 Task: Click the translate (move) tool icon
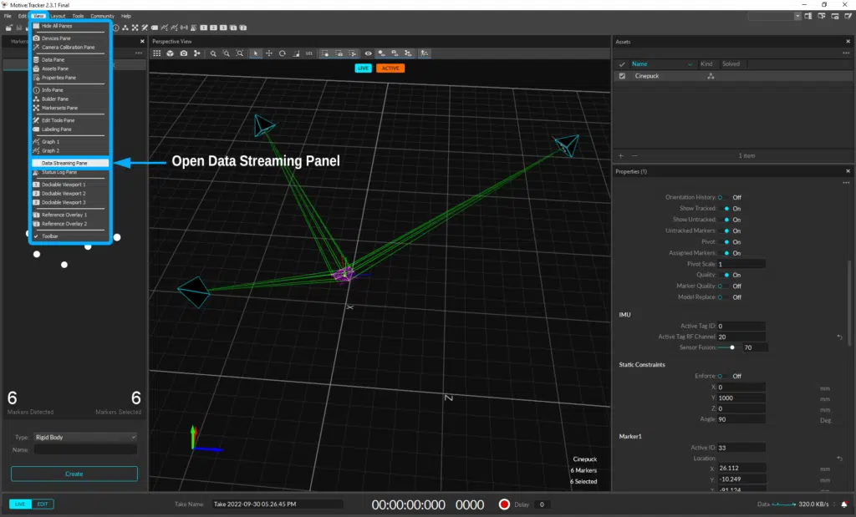click(269, 53)
